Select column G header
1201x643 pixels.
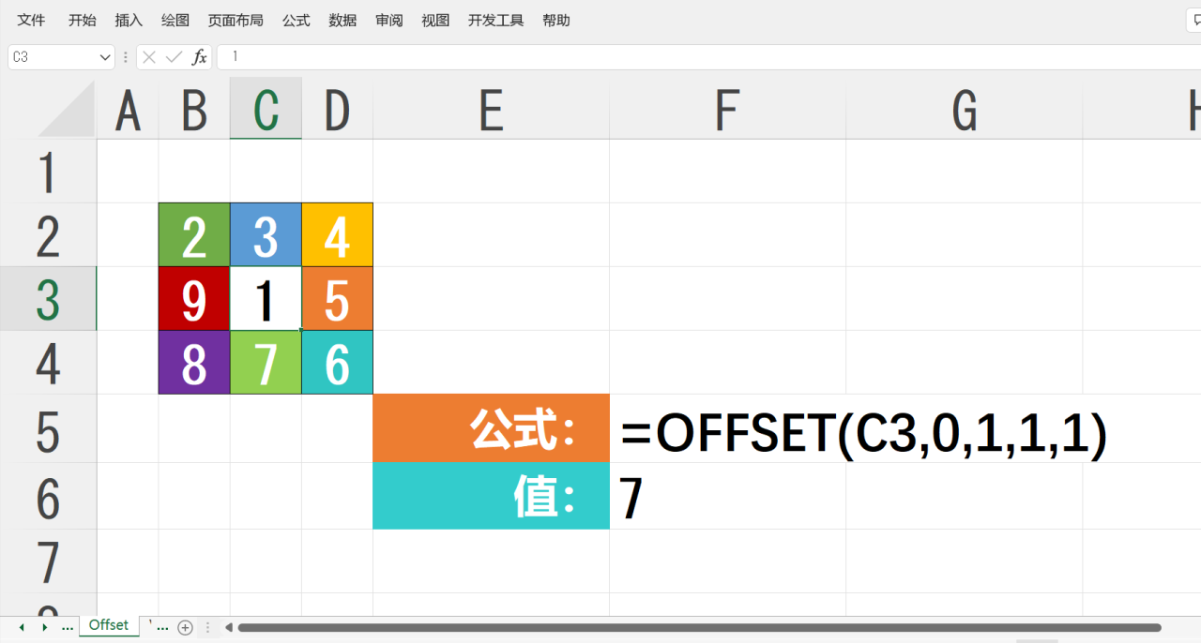click(964, 111)
